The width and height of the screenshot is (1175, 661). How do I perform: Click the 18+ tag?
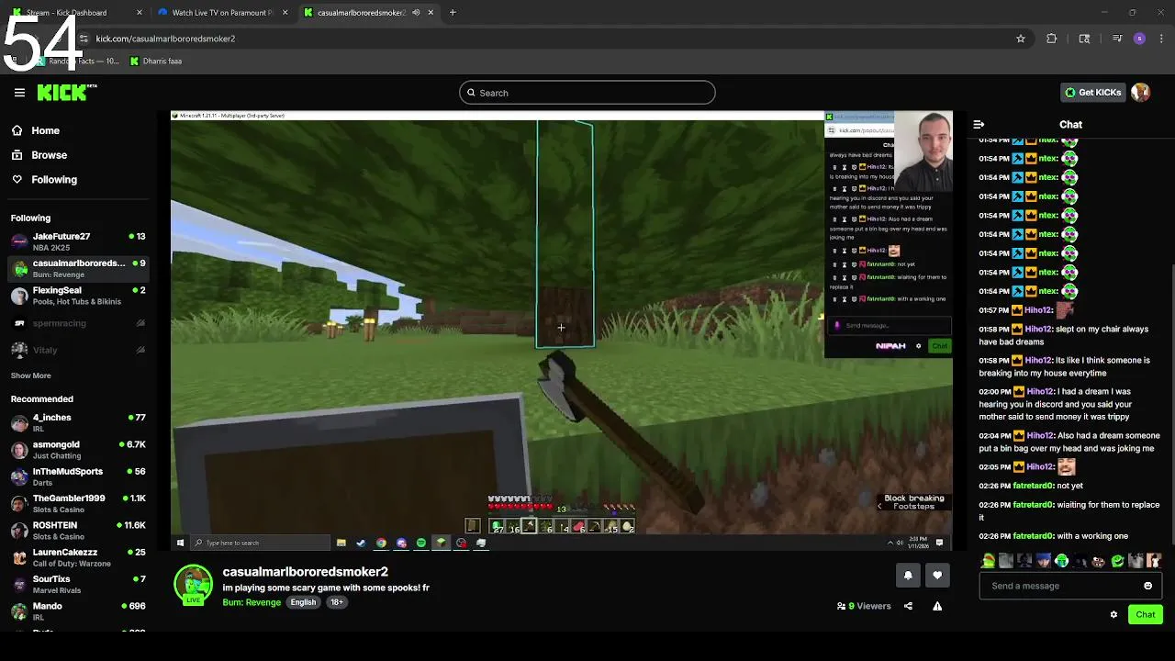point(337,602)
